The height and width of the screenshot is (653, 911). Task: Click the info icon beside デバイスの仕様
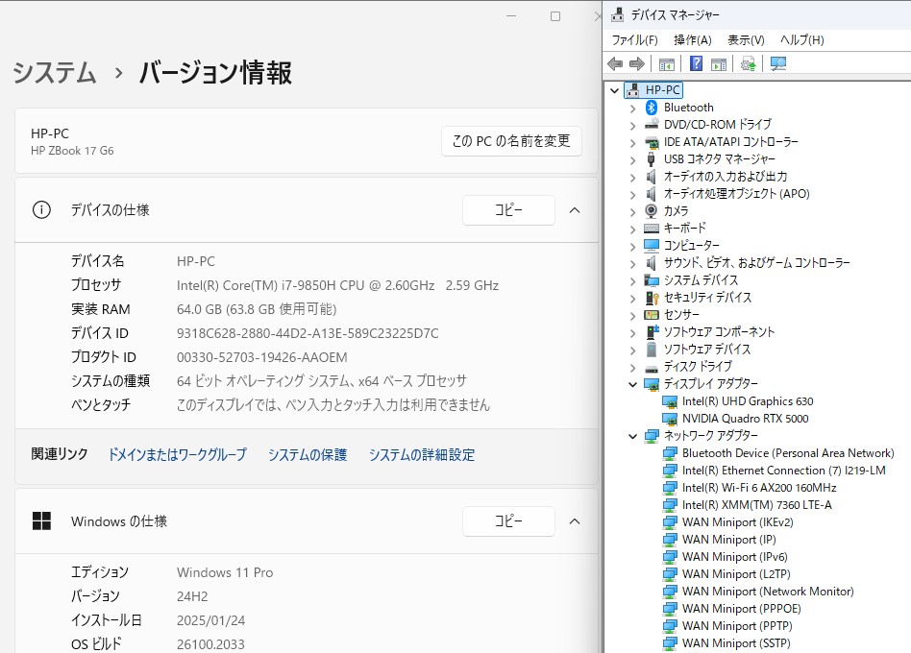(41, 209)
